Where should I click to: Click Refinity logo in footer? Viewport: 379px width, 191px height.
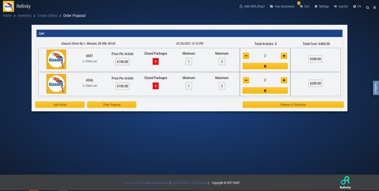345,182
